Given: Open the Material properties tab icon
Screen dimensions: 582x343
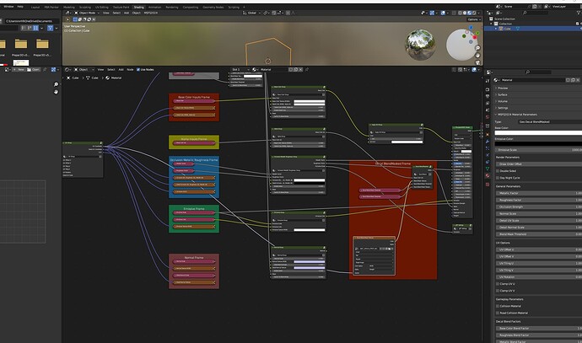Looking at the screenshot, I should tap(488, 176).
